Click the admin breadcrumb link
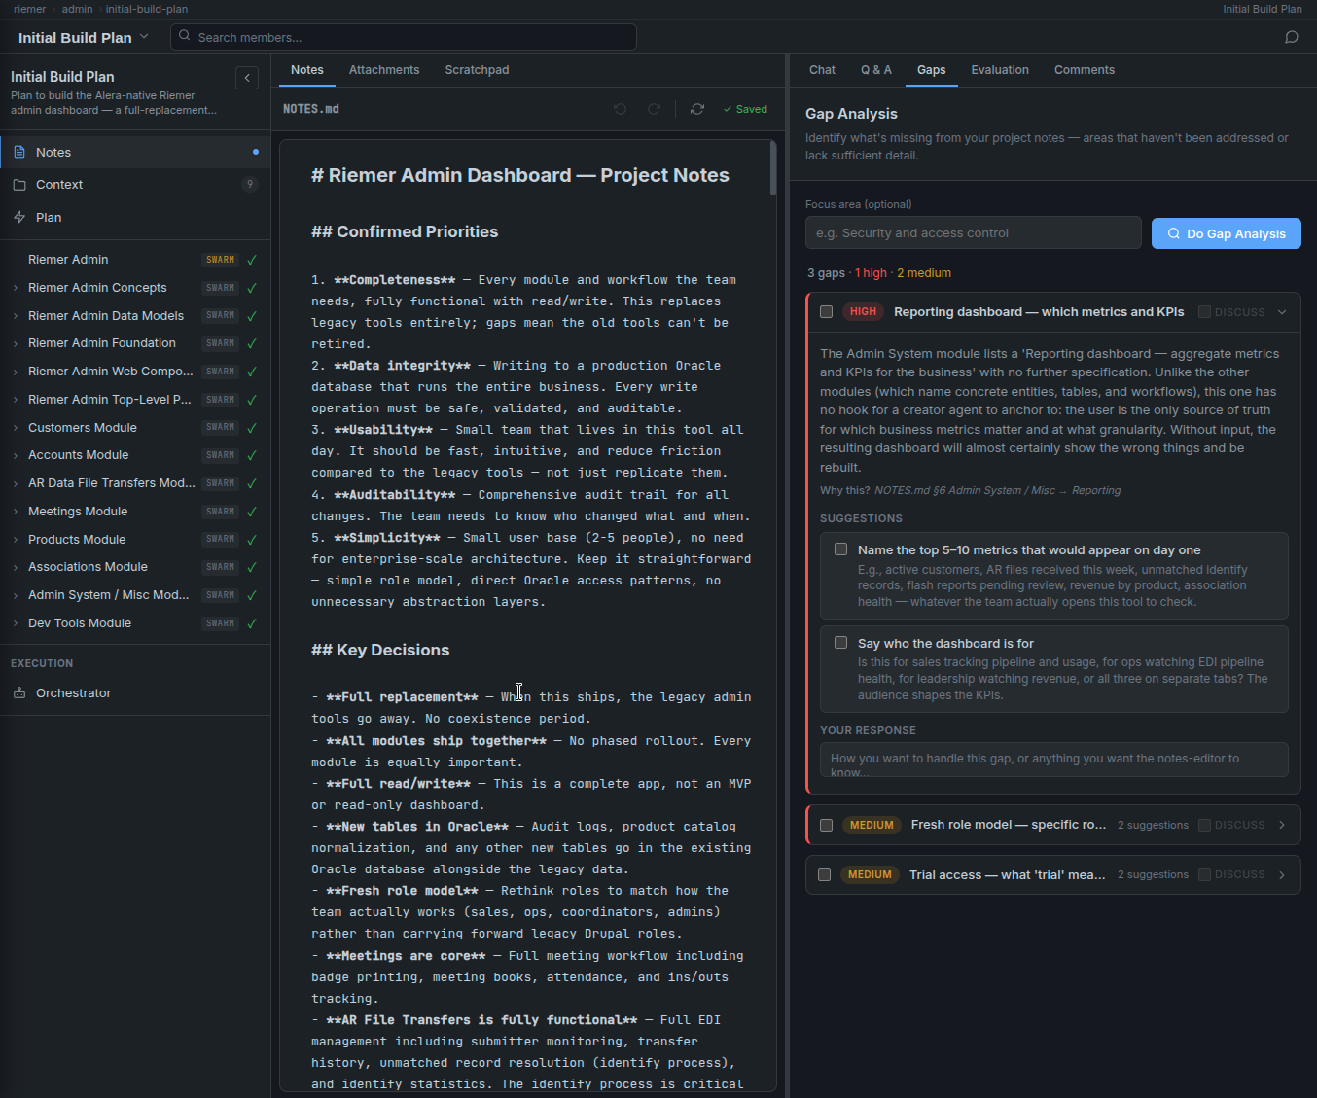Screen dimensions: 1317x1098 click(77, 9)
